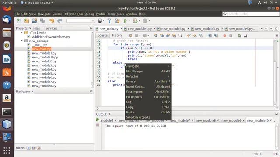Switch to the Services panel tab
Image resolution: width=280 pixels, height=157 pixels.
point(51,28)
